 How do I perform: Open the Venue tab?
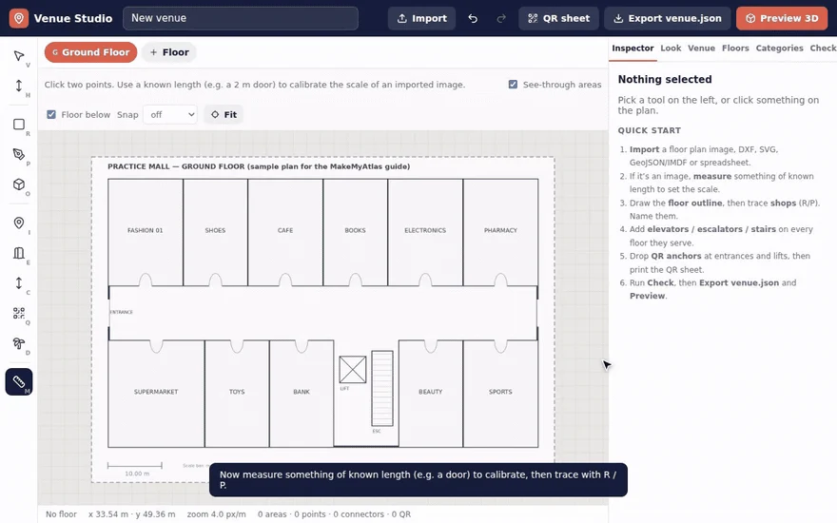pos(701,48)
